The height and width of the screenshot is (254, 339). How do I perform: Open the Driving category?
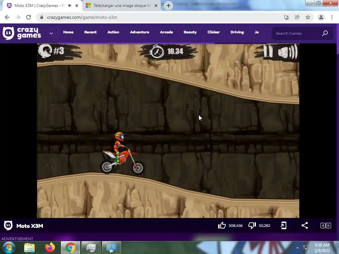click(x=237, y=32)
